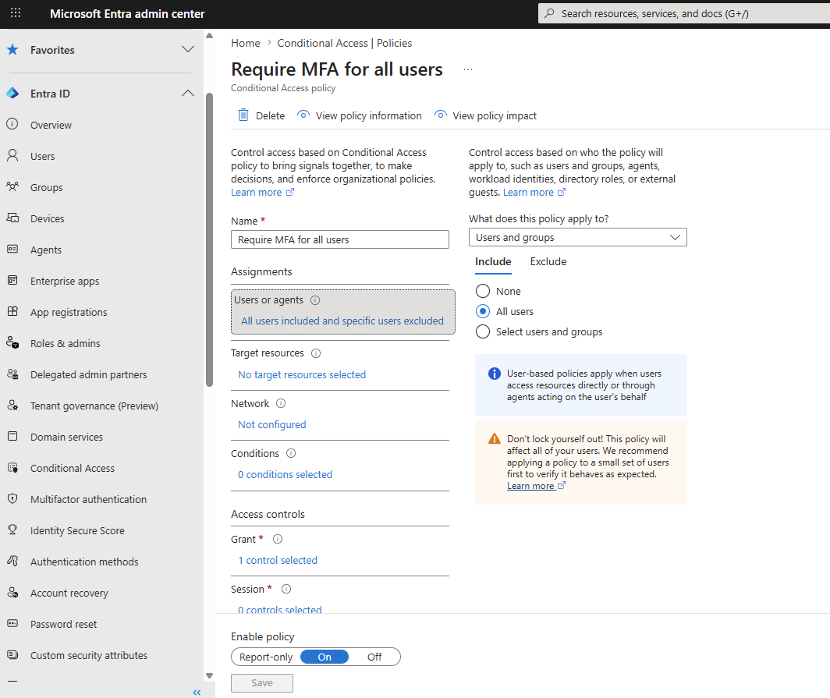This screenshot has height=698, width=830.
Task: Expand the Favorites section chevron
Action: (x=188, y=49)
